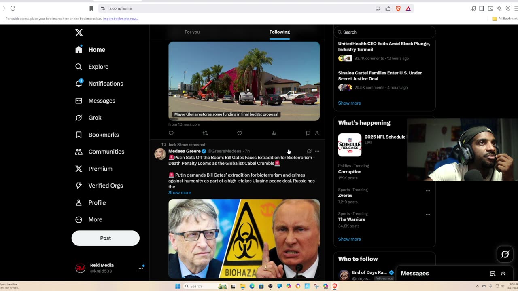Open options for The Warriors trend

coord(428,215)
